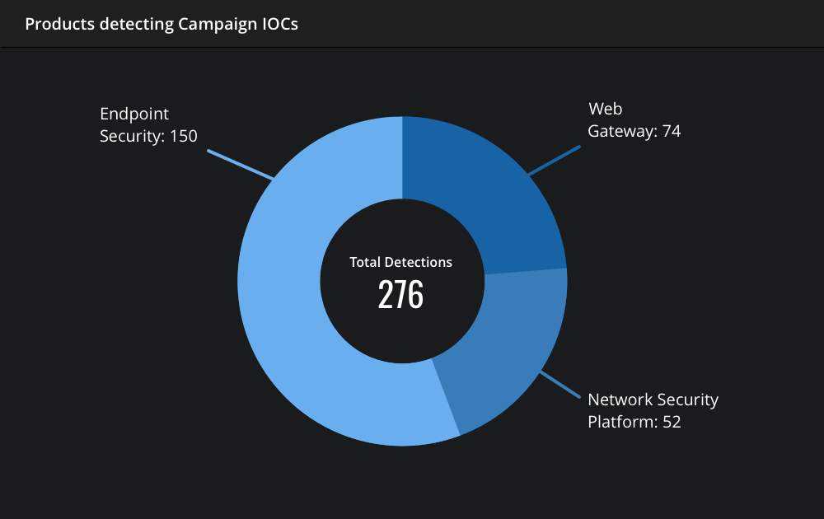The height and width of the screenshot is (519, 824).
Task: Click the 'Total Detections' caption in donut center
Action: 401,262
